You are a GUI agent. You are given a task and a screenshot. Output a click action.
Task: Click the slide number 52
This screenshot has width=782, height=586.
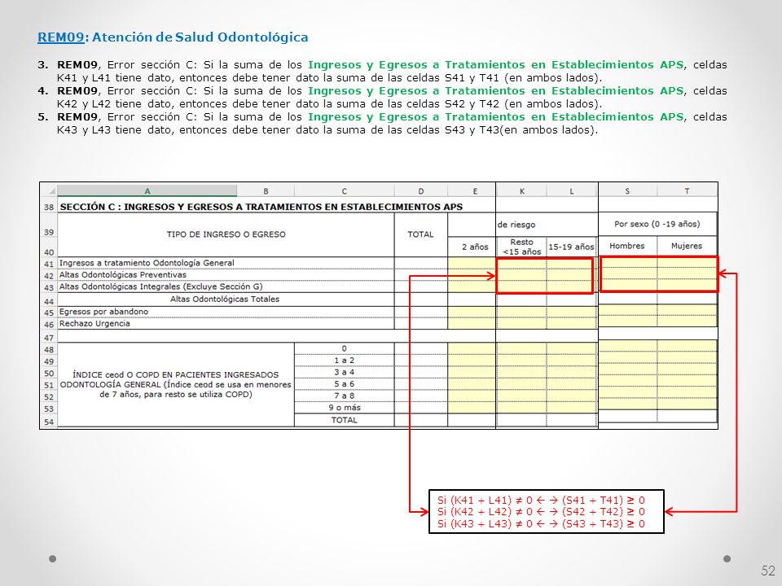(x=768, y=571)
